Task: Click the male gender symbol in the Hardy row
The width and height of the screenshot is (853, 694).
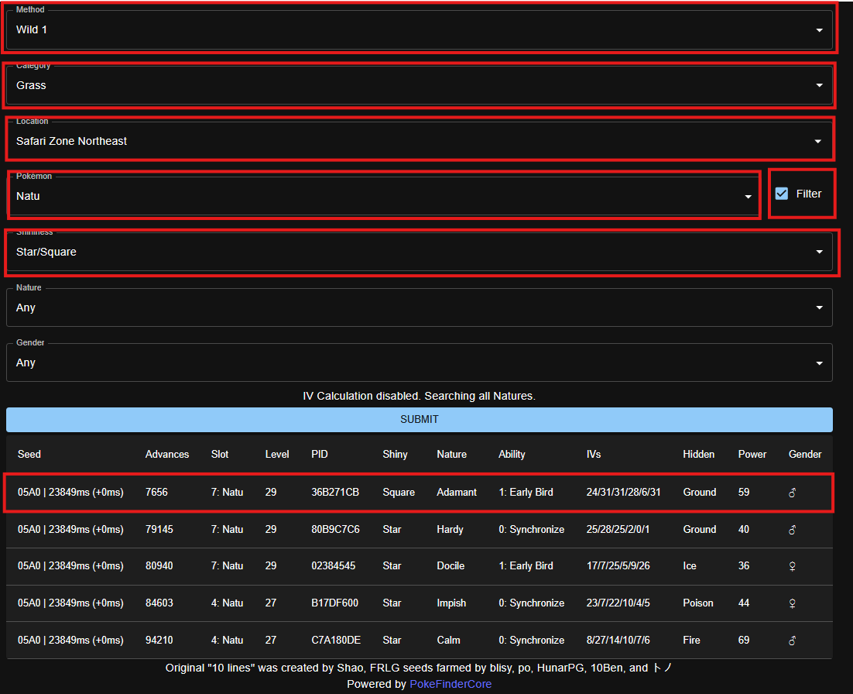Action: [793, 530]
